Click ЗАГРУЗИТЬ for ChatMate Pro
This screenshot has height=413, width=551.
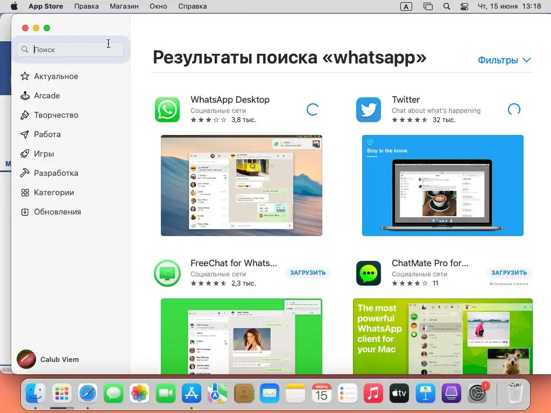(x=509, y=273)
